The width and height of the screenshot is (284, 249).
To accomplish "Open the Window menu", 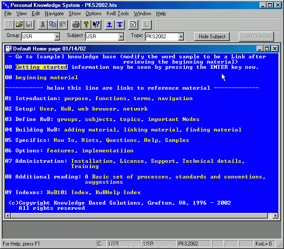I will [142, 13].
